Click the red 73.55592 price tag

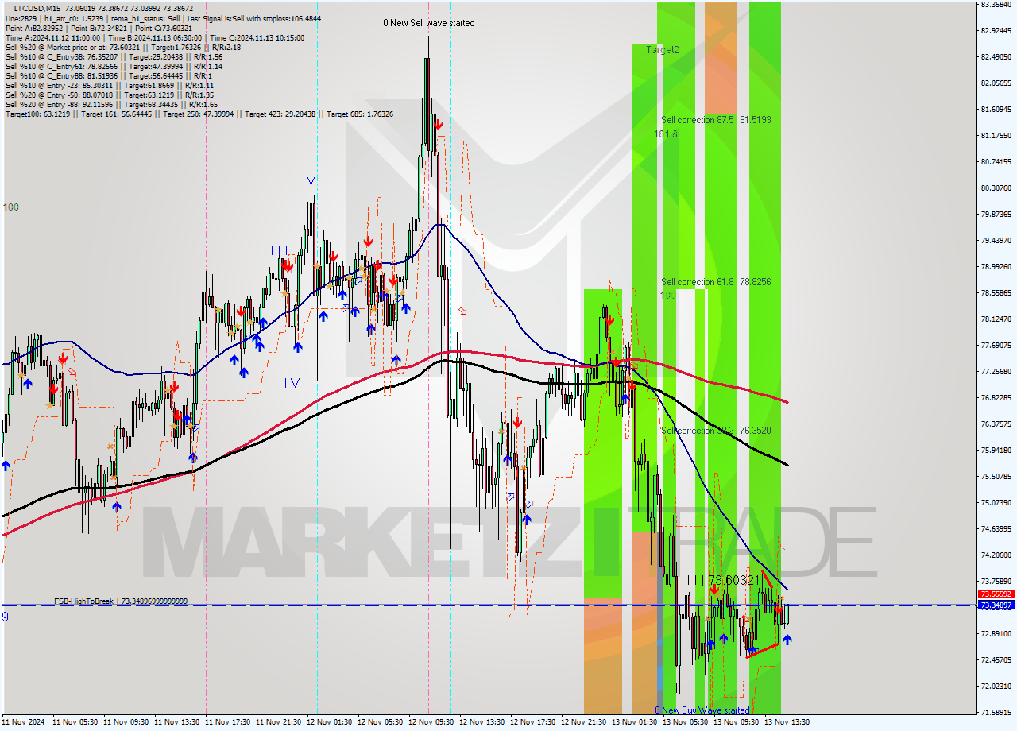996,594
